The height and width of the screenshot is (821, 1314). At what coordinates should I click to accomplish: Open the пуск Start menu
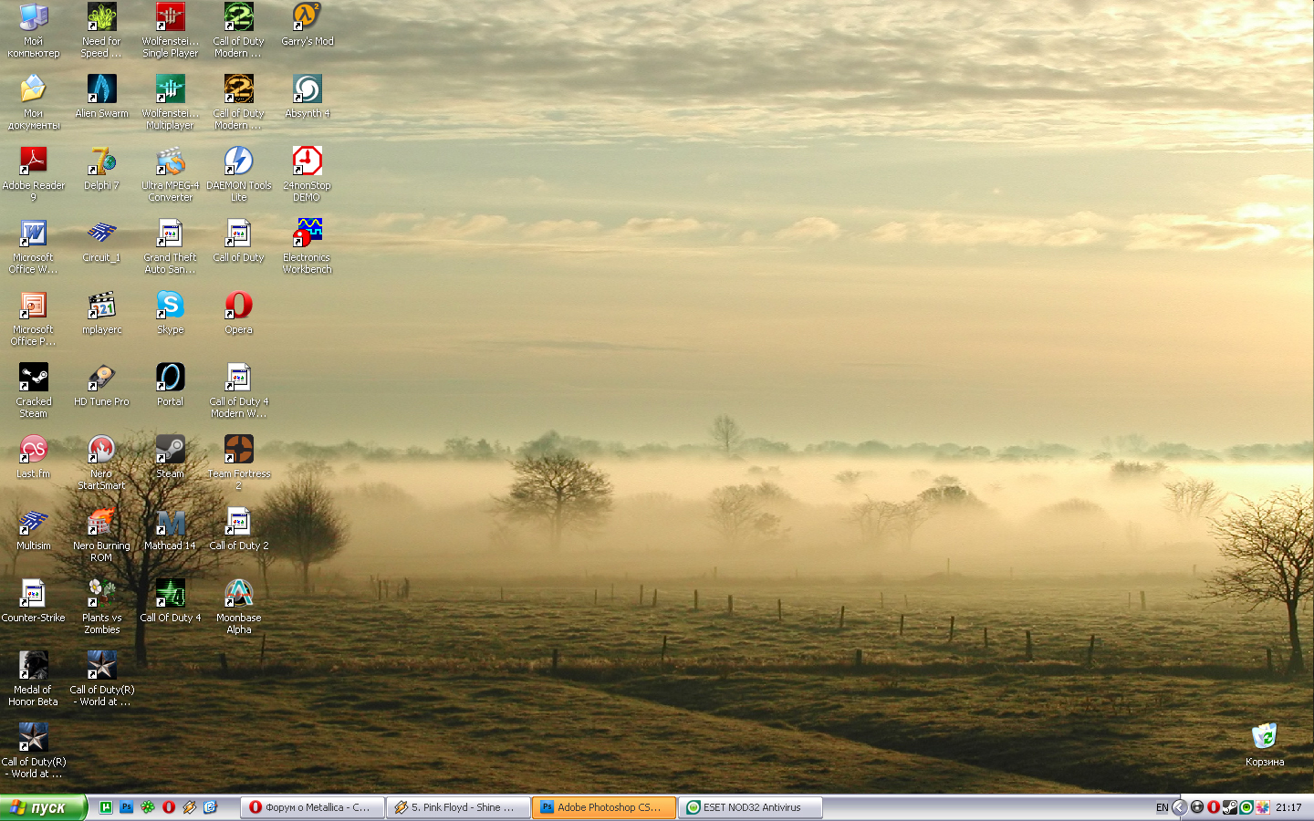tap(42, 807)
